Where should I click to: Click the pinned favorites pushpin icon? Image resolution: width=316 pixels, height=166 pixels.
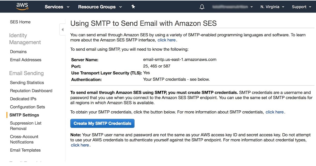pos(133,7)
